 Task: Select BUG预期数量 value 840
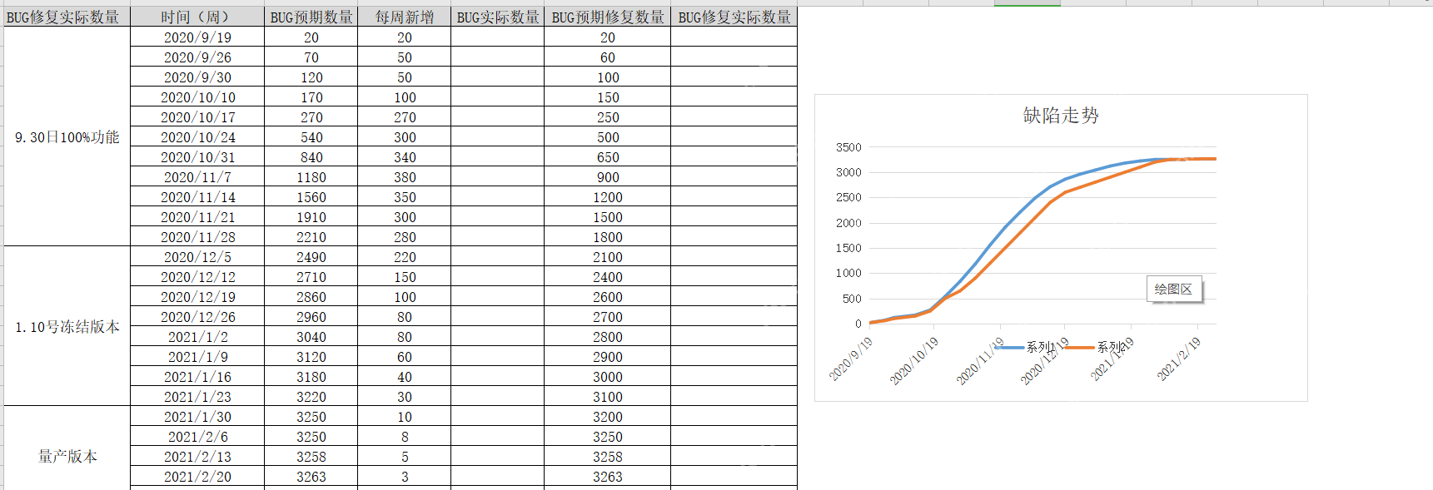tap(311, 157)
